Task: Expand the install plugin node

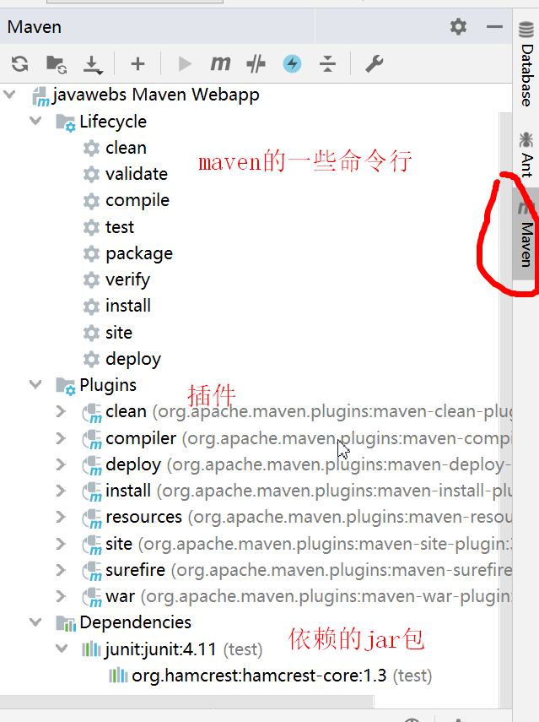Action: click(61, 491)
